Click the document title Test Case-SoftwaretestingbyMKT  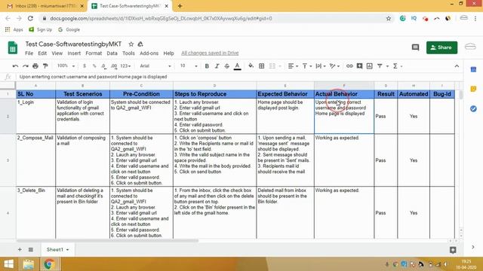[x=73, y=44]
